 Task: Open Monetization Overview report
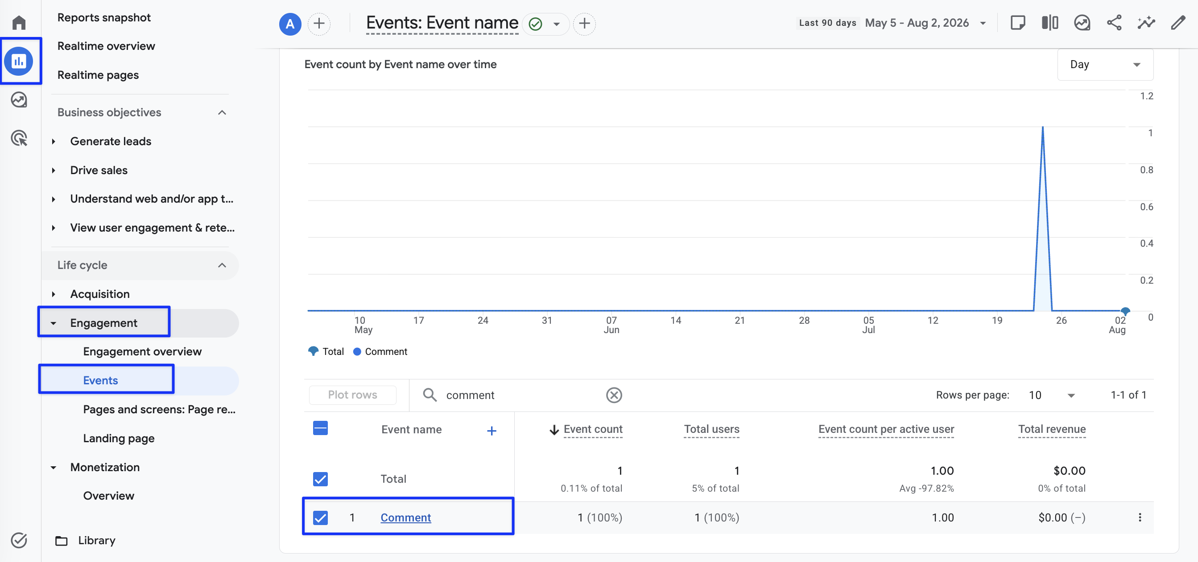click(x=109, y=496)
